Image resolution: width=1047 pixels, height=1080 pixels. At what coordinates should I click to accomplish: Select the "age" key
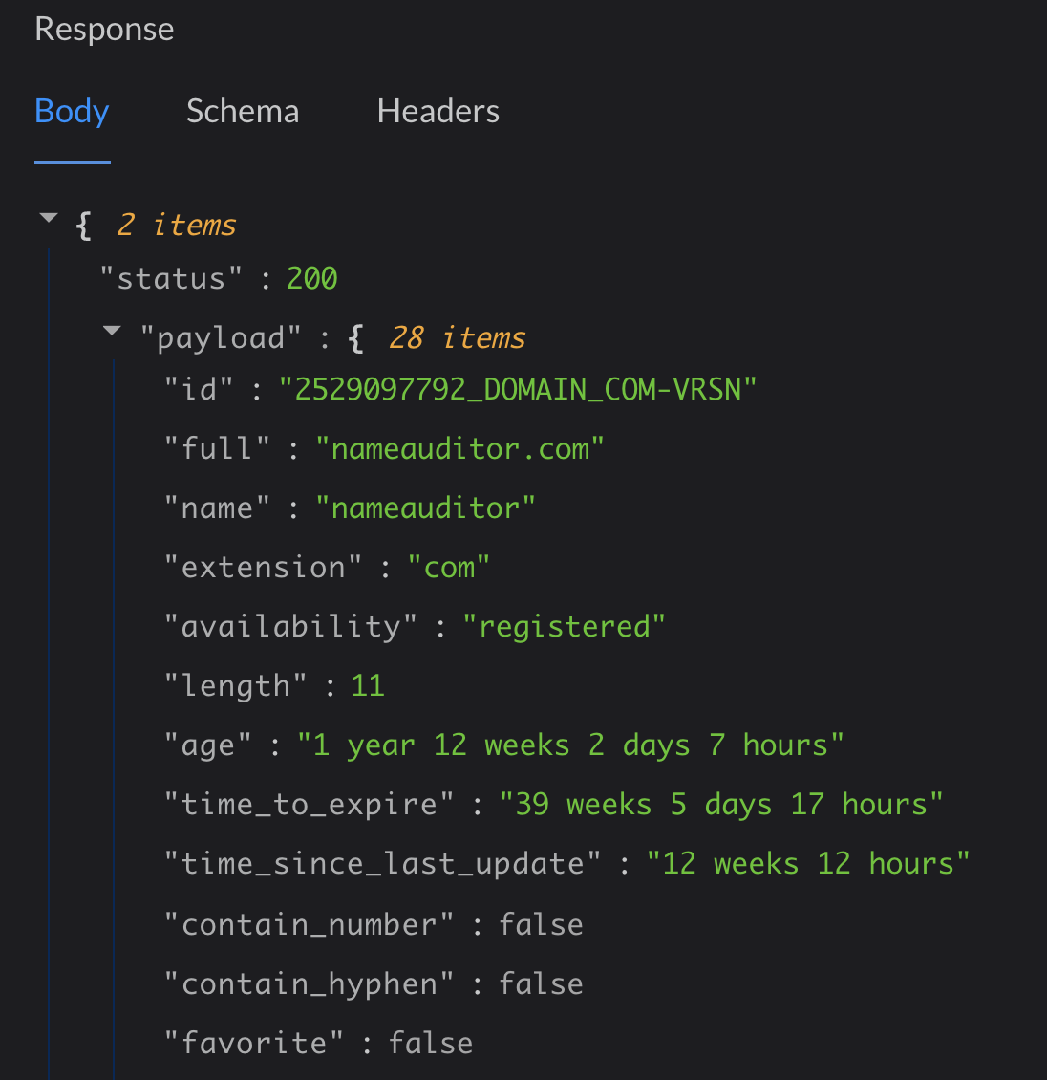pyautogui.click(x=208, y=745)
